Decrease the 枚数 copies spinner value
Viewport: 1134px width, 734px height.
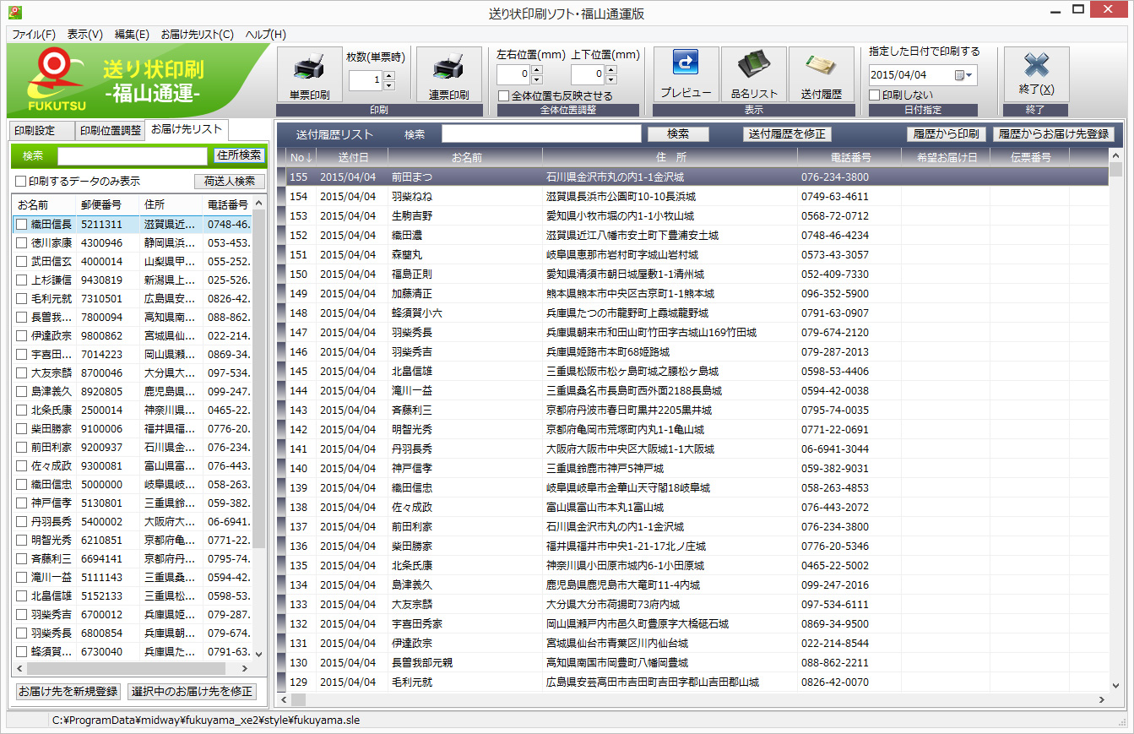389,84
